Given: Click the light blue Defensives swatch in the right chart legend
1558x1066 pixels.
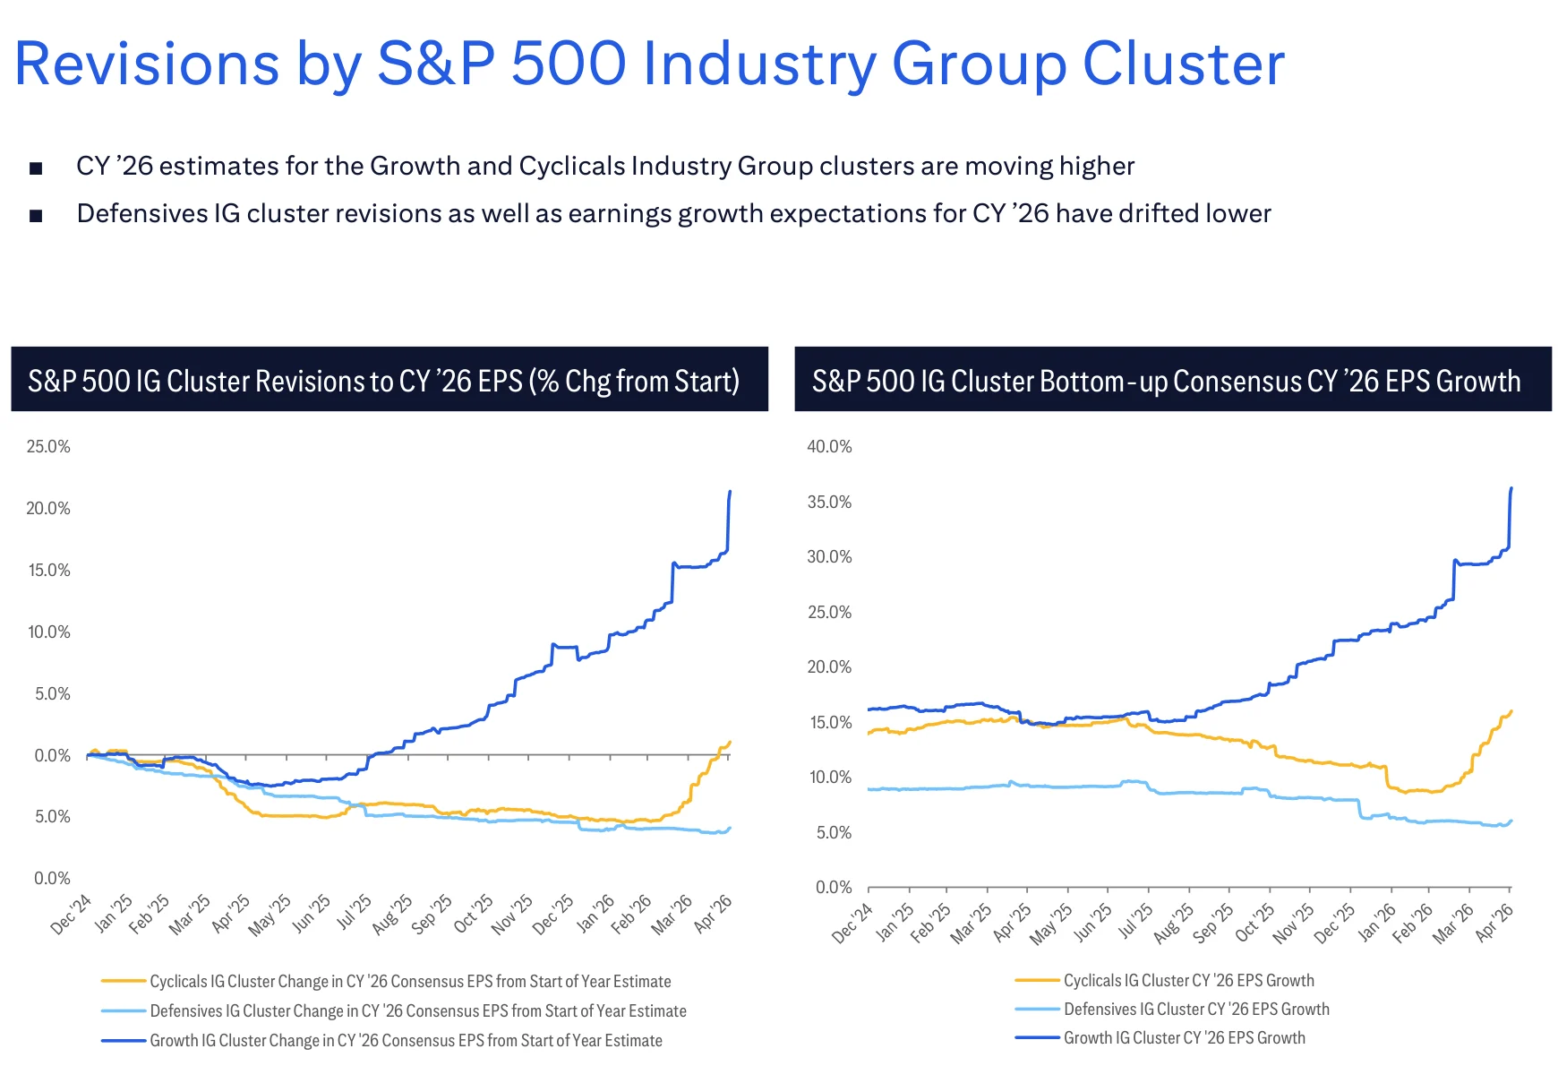Looking at the screenshot, I should click(1037, 1010).
